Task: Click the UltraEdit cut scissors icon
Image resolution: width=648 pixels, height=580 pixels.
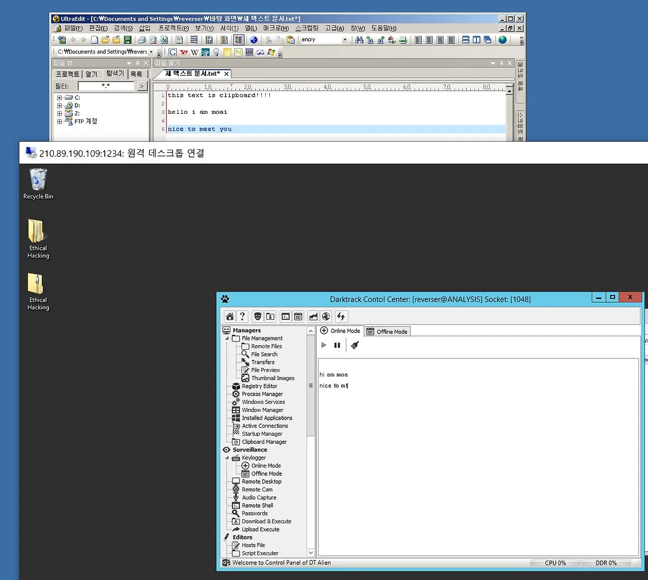Action: [x=269, y=39]
